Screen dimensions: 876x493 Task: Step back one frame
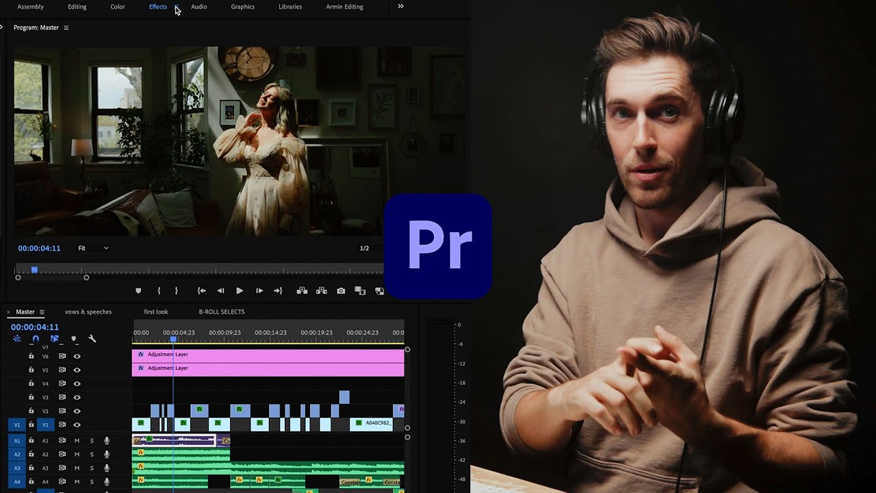click(x=220, y=291)
